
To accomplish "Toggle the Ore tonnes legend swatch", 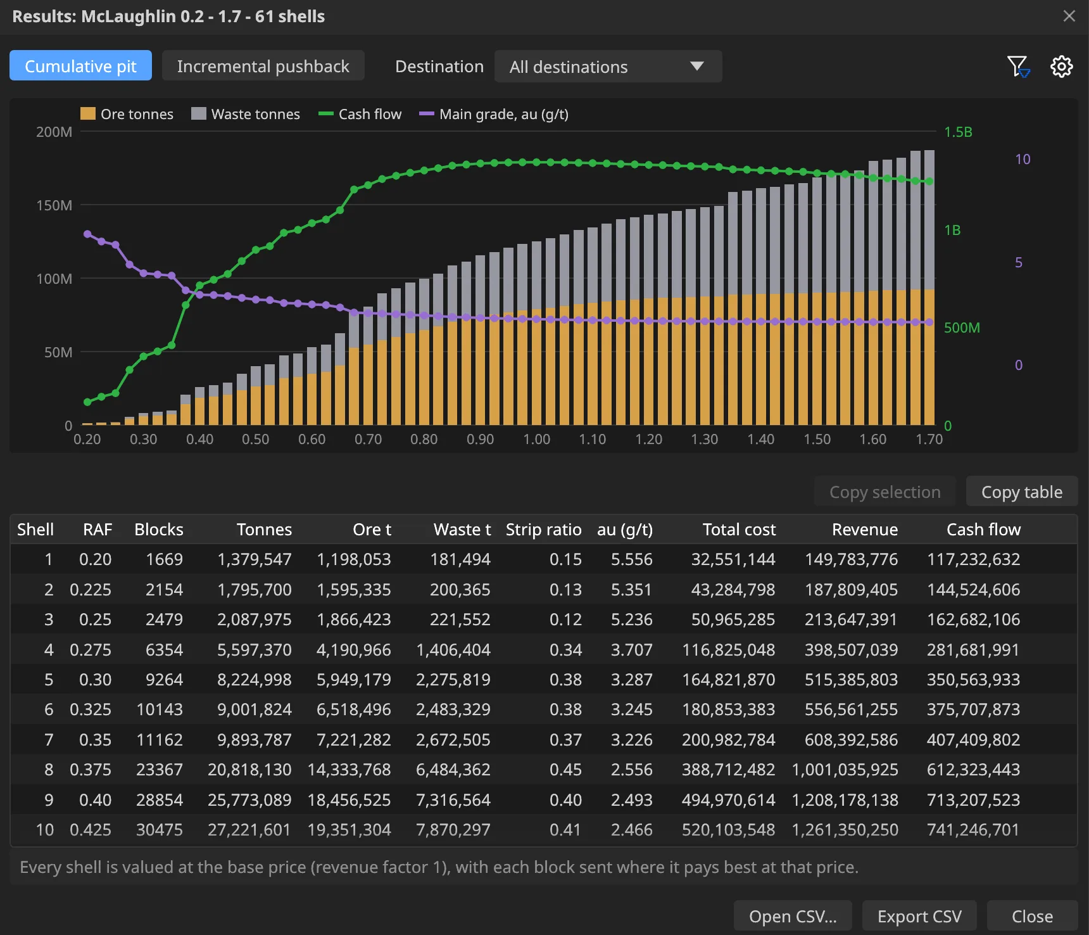I will [x=88, y=113].
